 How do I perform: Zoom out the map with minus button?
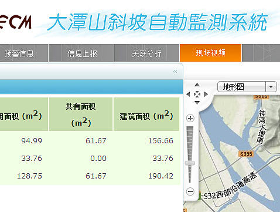(190, 191)
